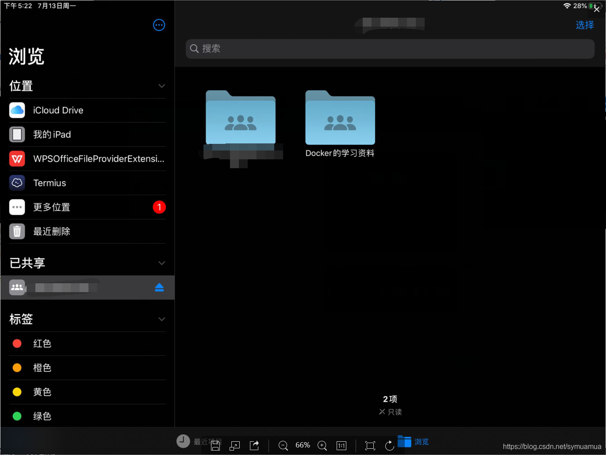Click the 28% battery percentage
Image resolution: width=606 pixels, height=455 pixels.
[580, 6]
